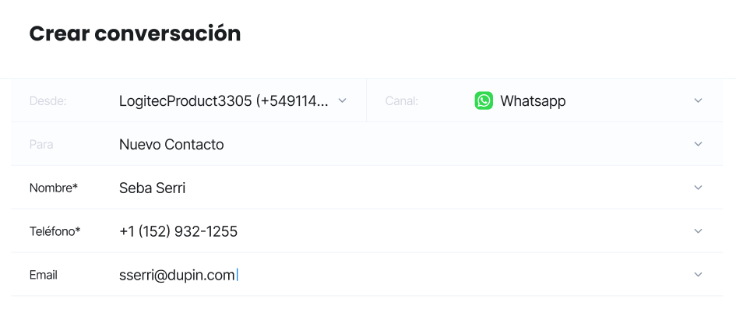Click the Nombre row chevron
Screen dimensions: 736x313
(698, 188)
